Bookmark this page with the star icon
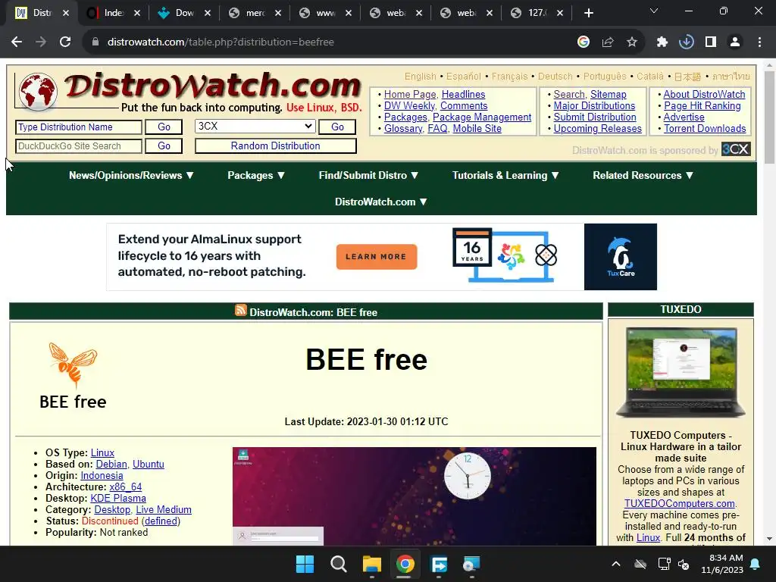 632,42
